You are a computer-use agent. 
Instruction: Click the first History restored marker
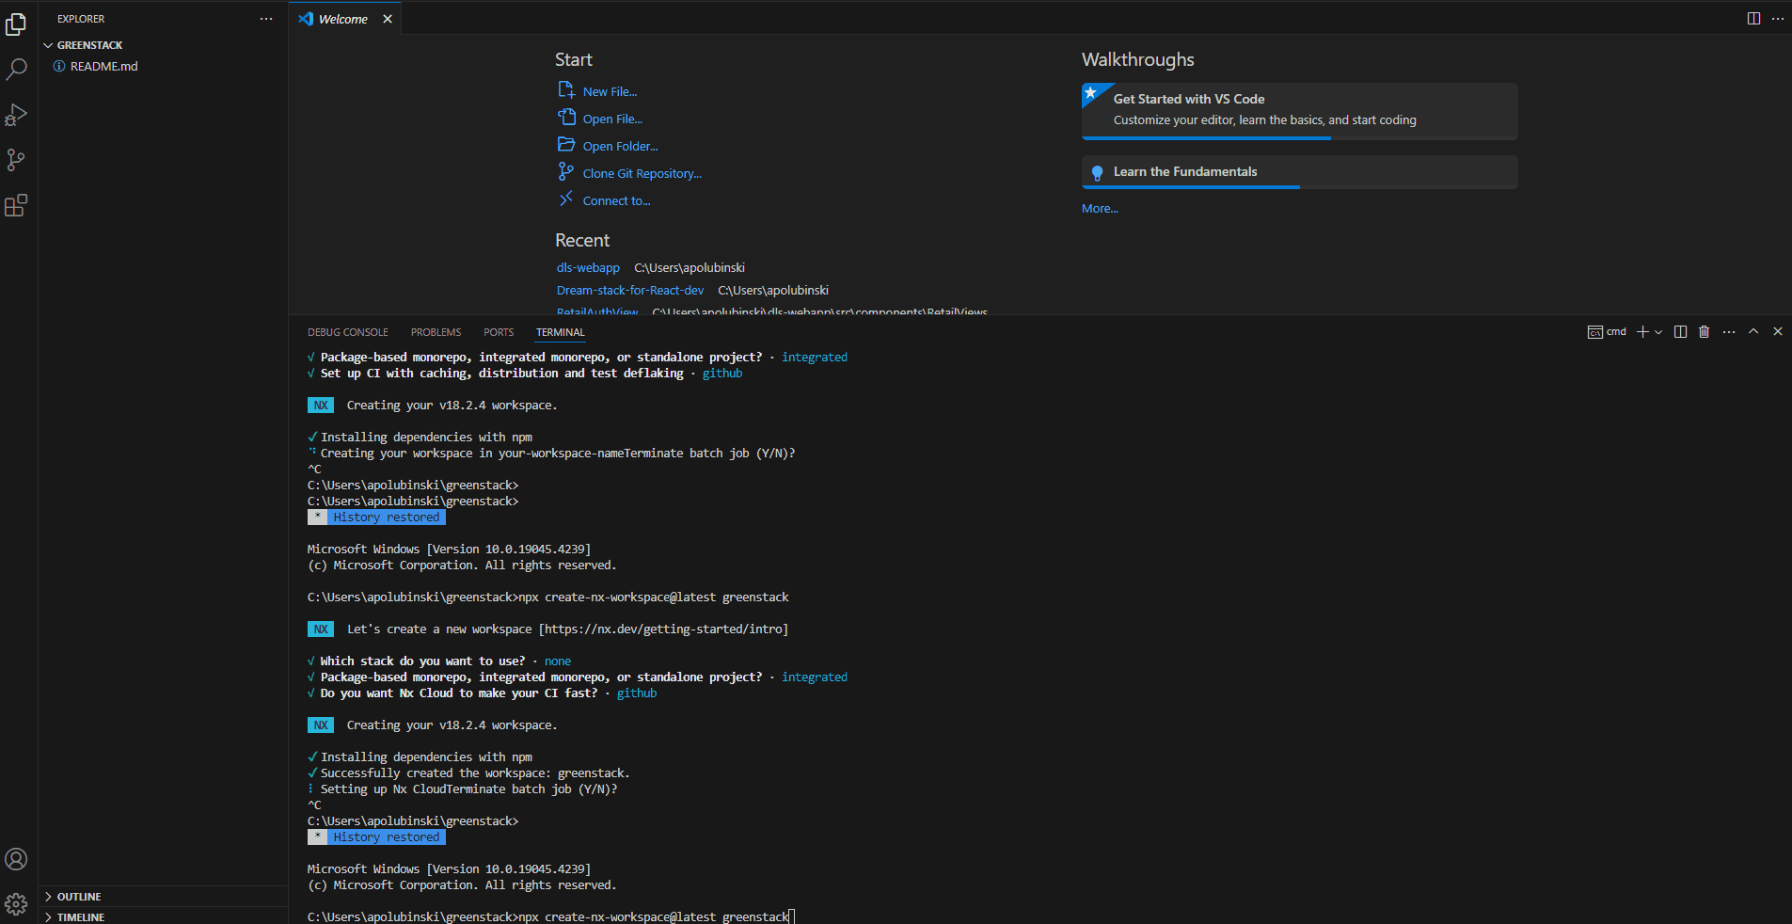click(376, 518)
